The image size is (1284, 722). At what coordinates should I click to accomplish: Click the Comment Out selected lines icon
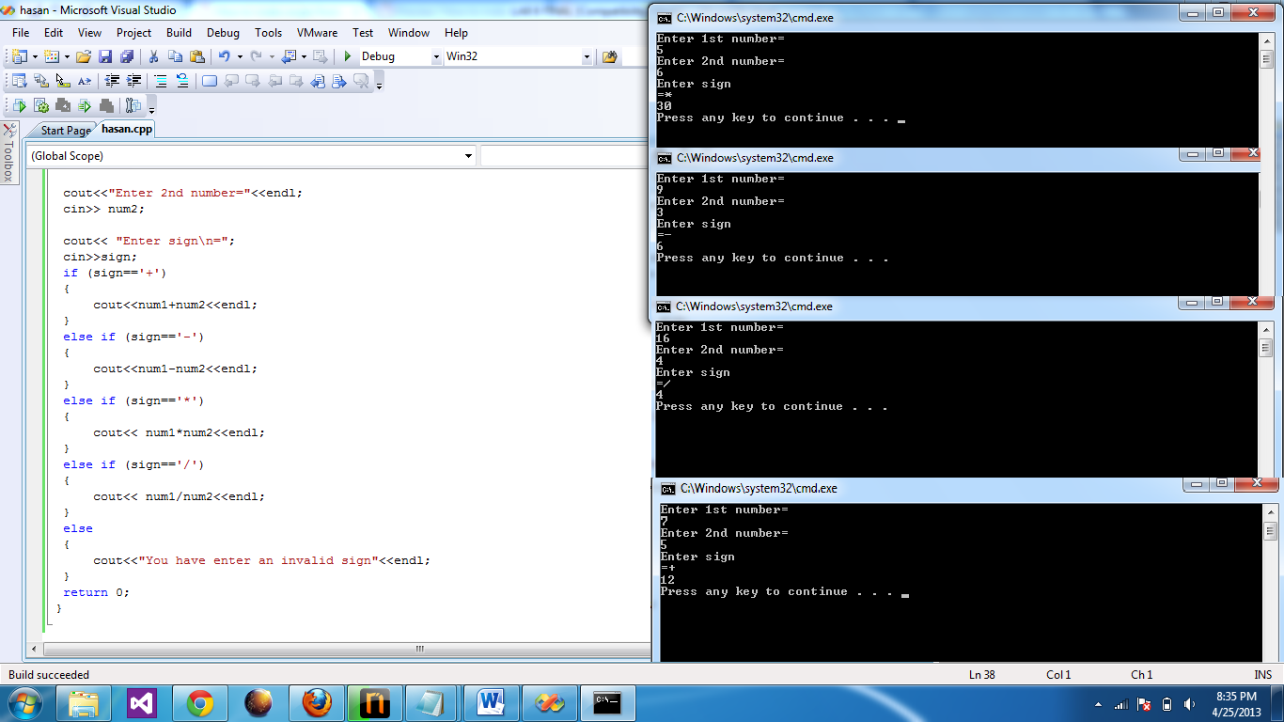pyautogui.click(x=161, y=79)
